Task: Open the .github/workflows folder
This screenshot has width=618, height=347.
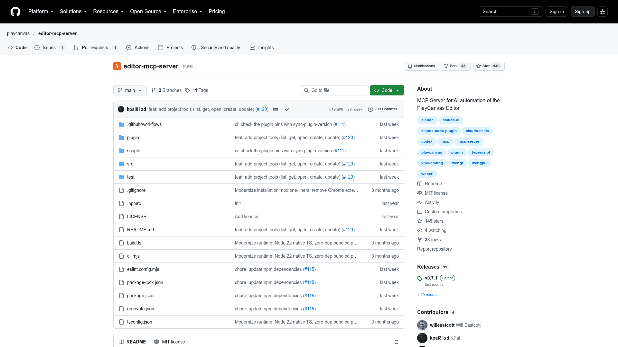Action: tap(144, 124)
